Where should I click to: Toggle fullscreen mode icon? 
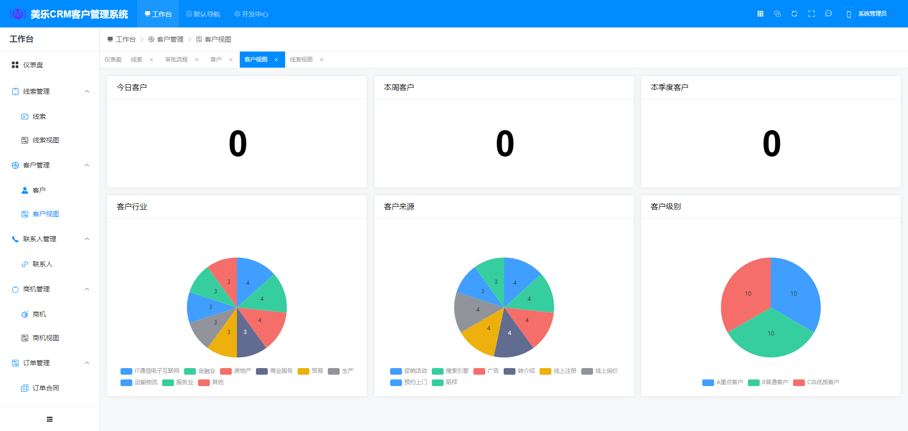click(x=812, y=14)
